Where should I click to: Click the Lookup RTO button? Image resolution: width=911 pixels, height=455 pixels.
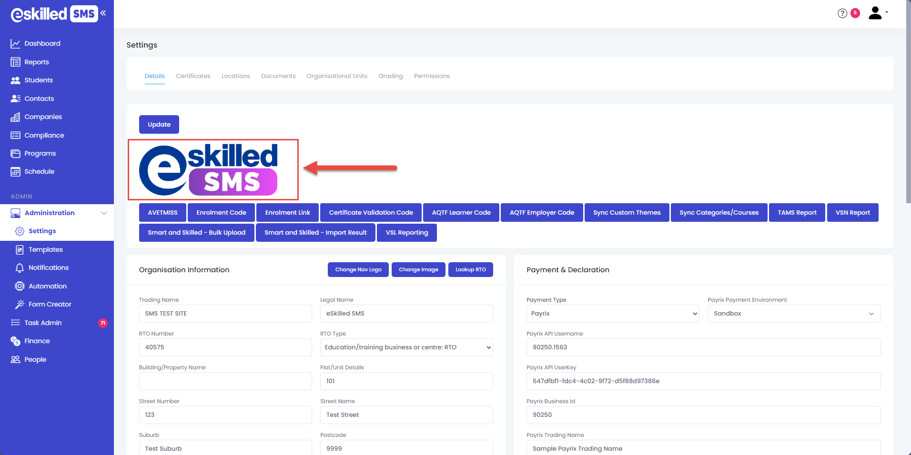[x=470, y=269]
